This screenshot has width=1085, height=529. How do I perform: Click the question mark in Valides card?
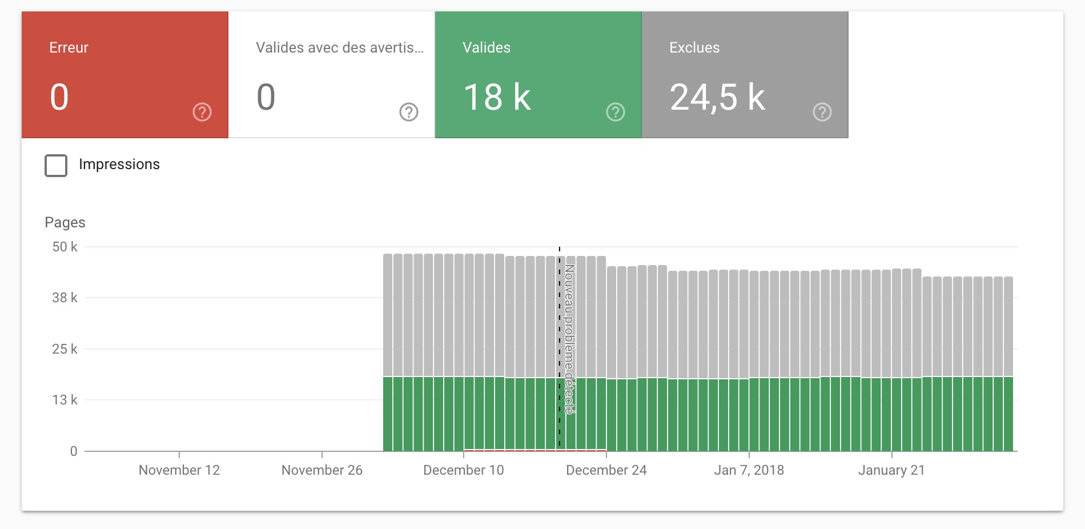[616, 112]
